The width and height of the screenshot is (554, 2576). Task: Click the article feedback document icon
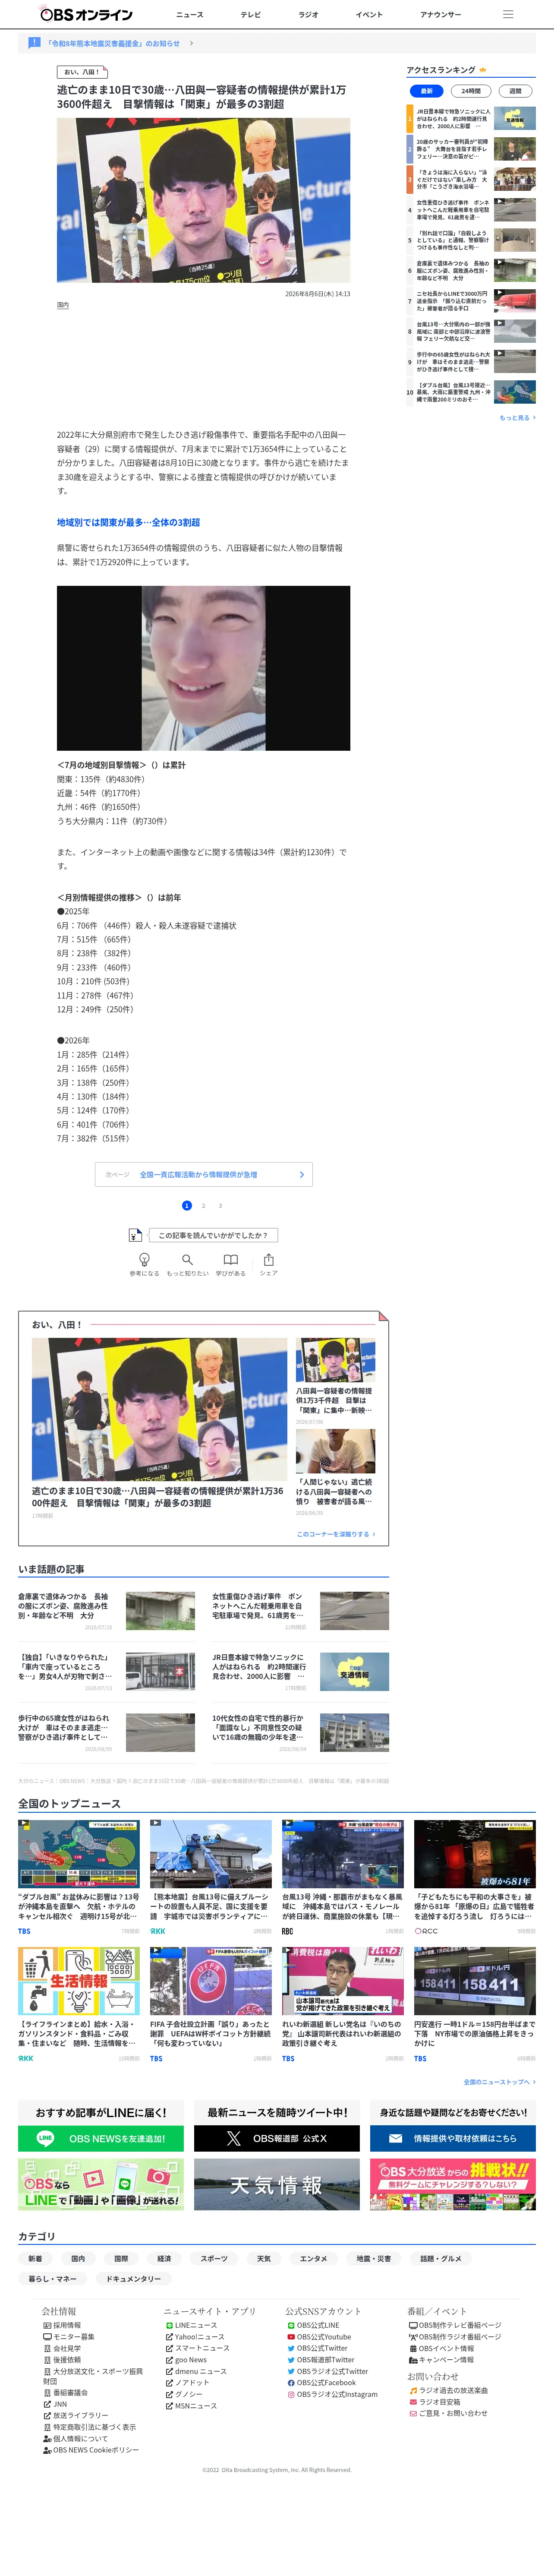[x=136, y=1235]
